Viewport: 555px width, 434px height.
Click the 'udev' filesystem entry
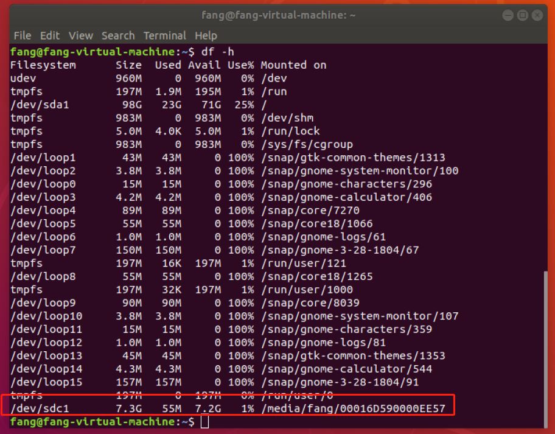pos(23,79)
